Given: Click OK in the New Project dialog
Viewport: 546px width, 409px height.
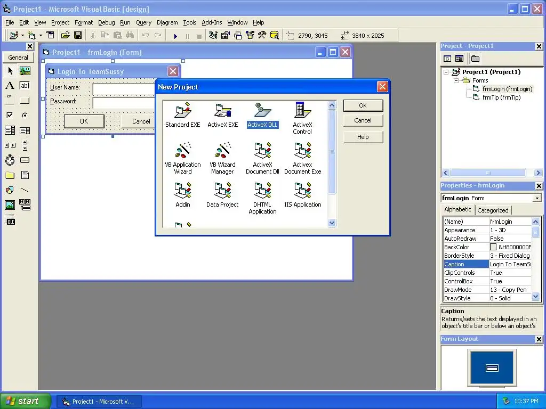Looking at the screenshot, I should (363, 105).
